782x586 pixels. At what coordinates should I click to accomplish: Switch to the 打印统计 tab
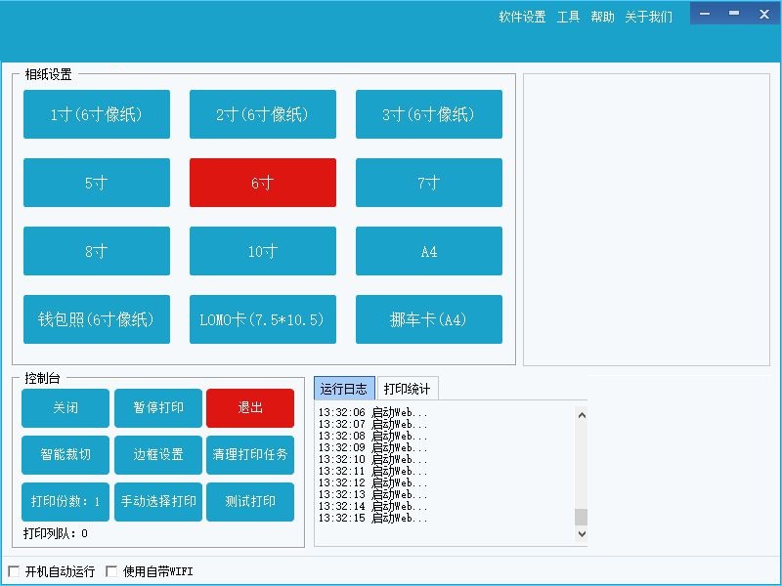pyautogui.click(x=406, y=389)
